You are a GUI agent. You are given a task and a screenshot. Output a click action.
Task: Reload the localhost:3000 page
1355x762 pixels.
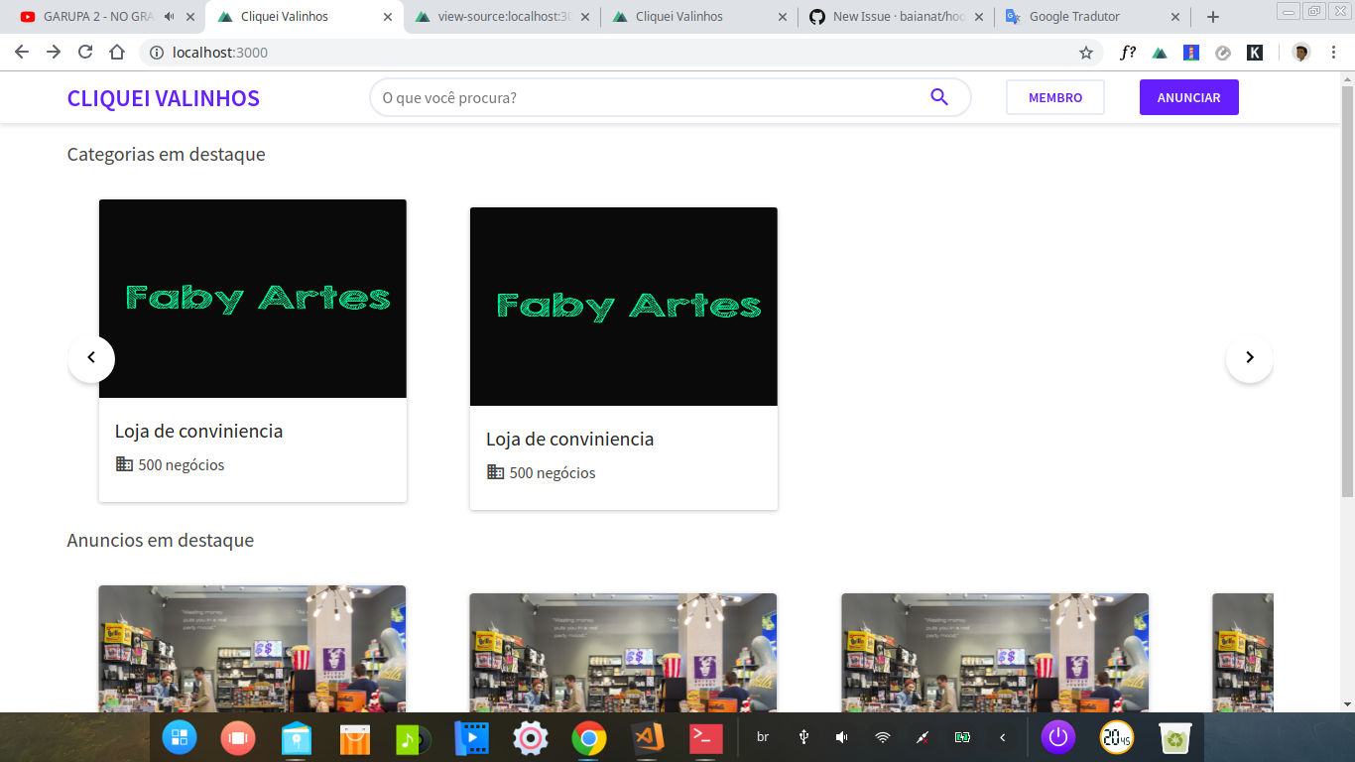pyautogui.click(x=87, y=53)
